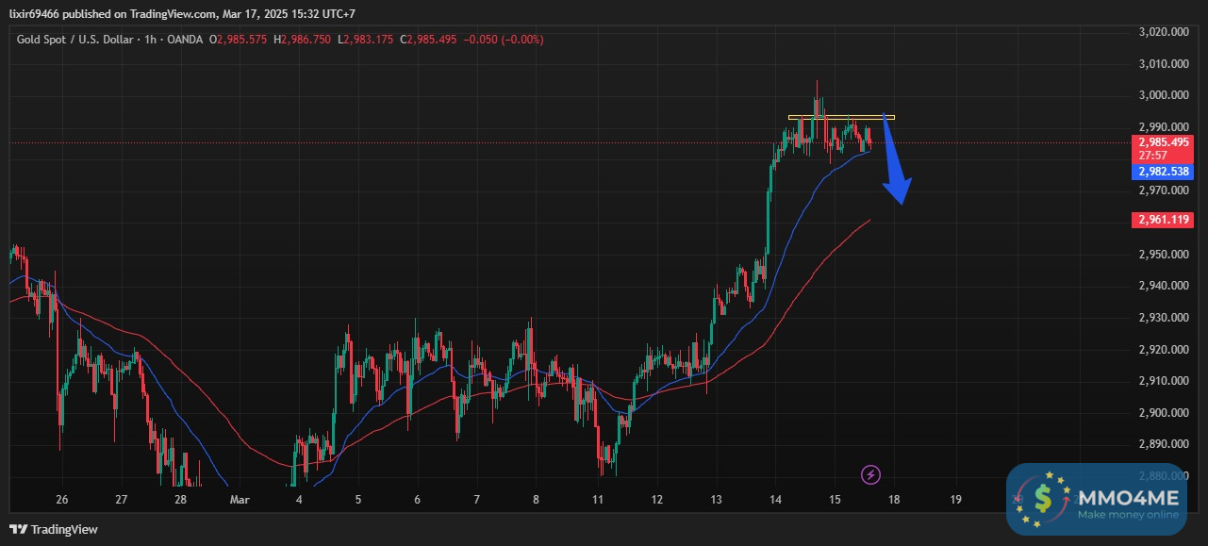The width and height of the screenshot is (1208, 546).
Task: Click the MMO4ME dollar sign logo
Action: click(x=1042, y=495)
